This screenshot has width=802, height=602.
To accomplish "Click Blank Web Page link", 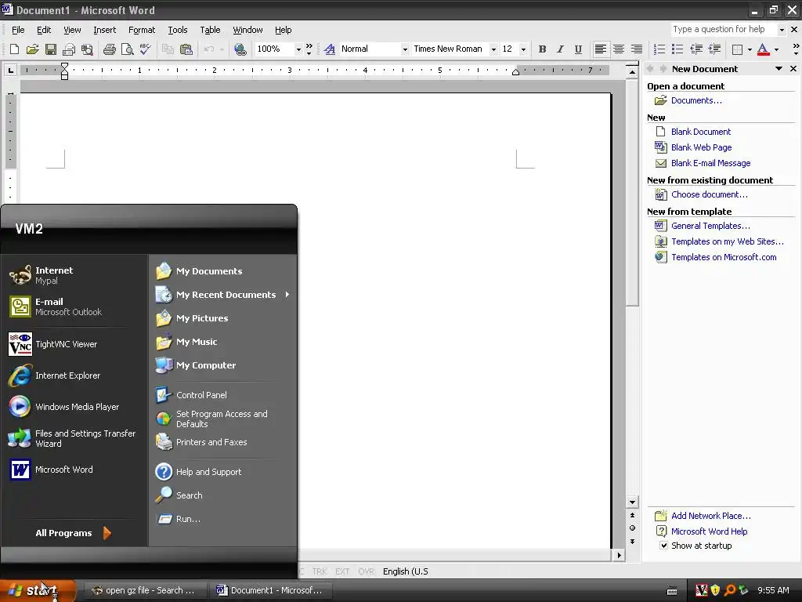I will [x=701, y=147].
